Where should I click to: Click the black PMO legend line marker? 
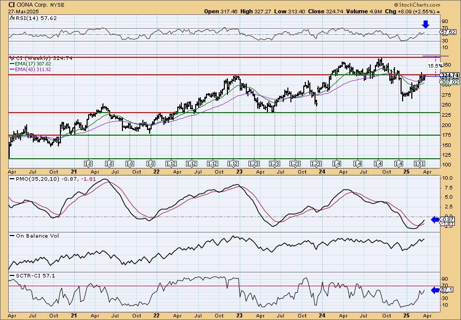tap(12, 179)
